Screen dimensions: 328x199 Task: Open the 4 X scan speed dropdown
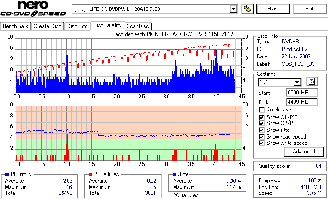297,82
